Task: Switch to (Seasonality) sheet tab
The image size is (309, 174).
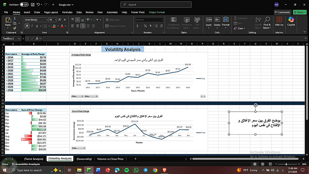Action: [84, 159]
